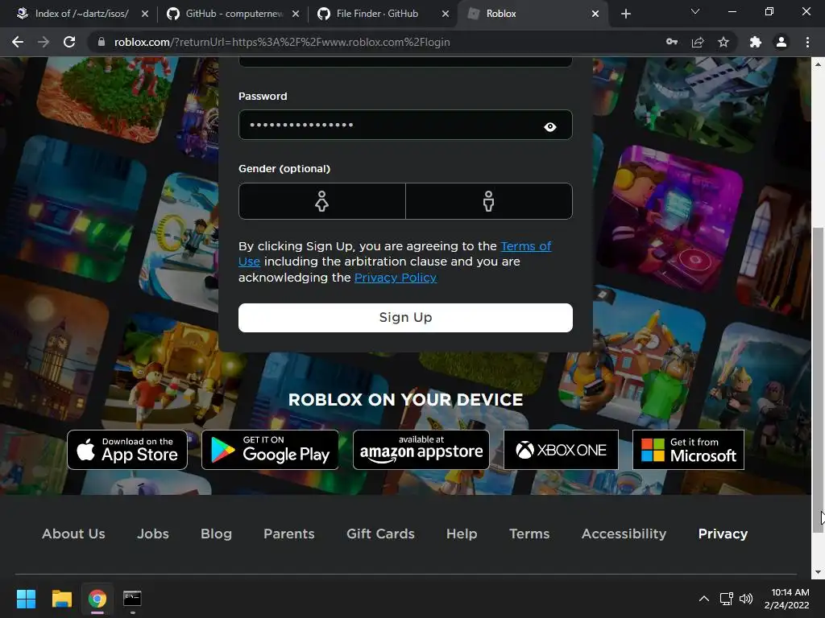The width and height of the screenshot is (825, 618).
Task: Open the Gift Cards footer link
Action: pos(380,534)
